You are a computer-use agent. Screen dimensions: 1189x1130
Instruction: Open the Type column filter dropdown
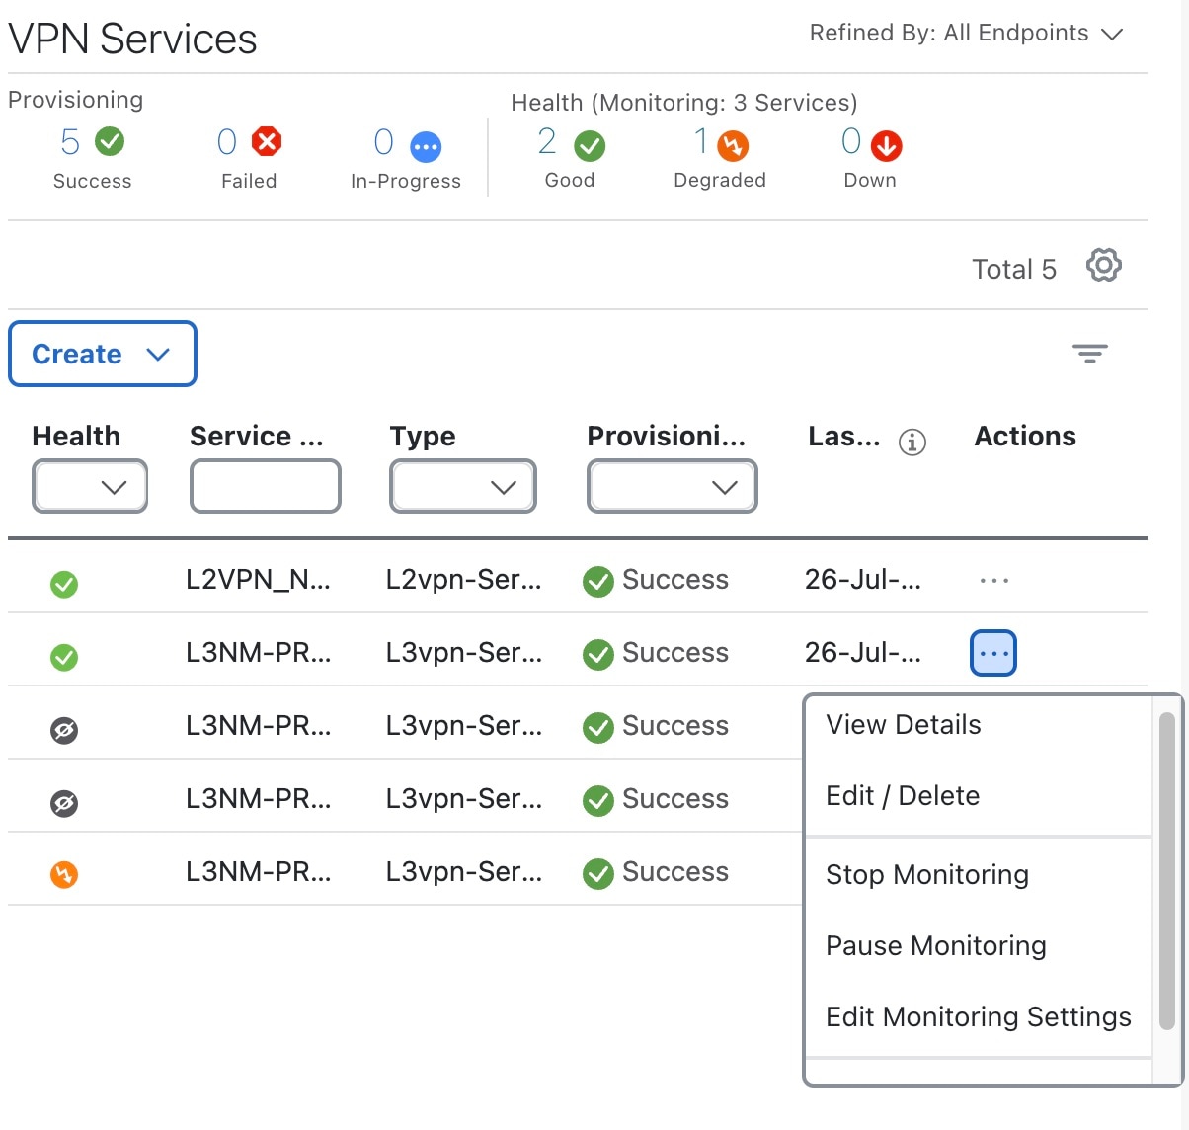(462, 486)
